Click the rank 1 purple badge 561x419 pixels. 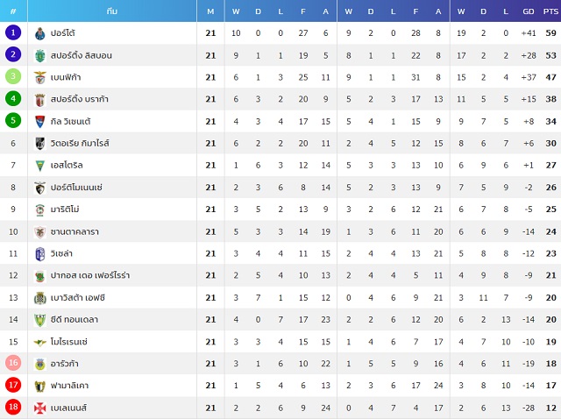click(x=13, y=32)
